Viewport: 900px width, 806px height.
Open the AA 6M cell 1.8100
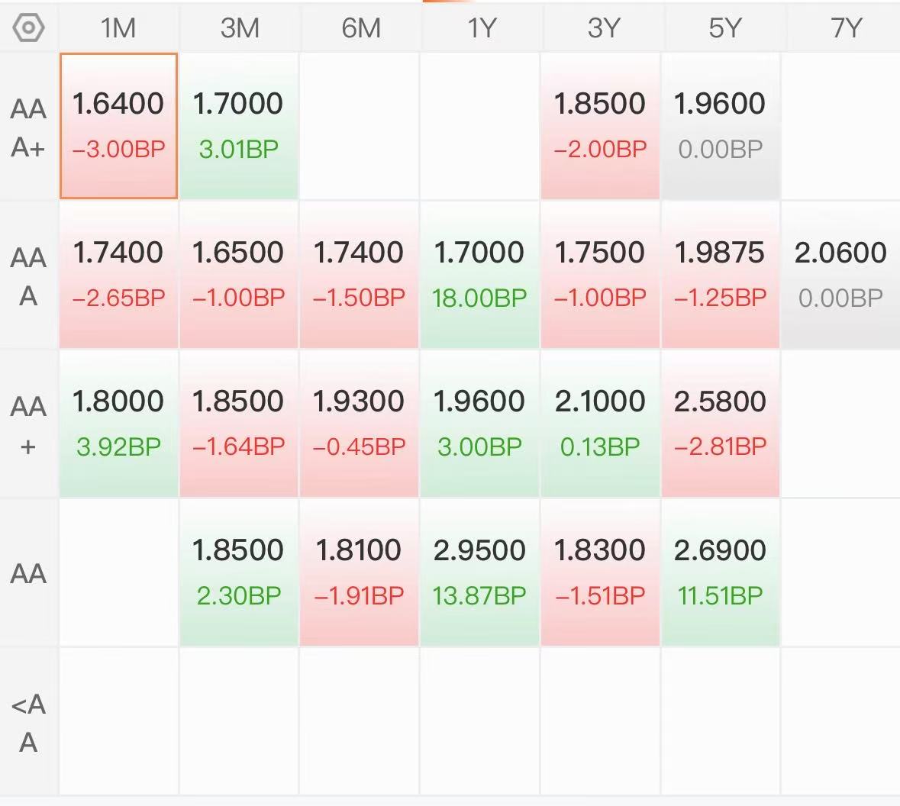click(x=359, y=572)
